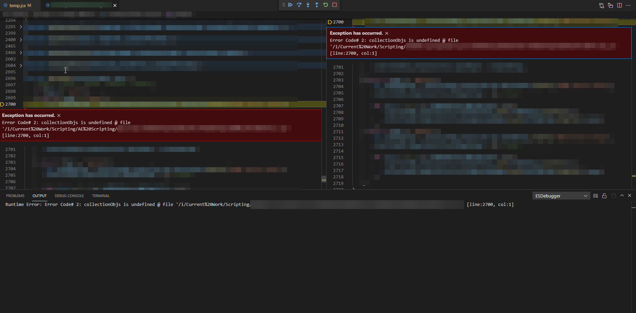This screenshot has height=313, width=636.
Task: Toggle the Output auto-scroll lock
Action: [x=604, y=195]
